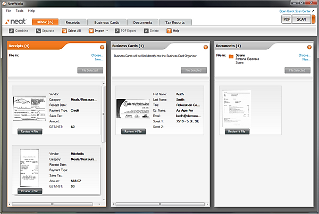Click the Receipts (4) panel header
Viewport: 319px width, 214px height.
click(19, 46)
